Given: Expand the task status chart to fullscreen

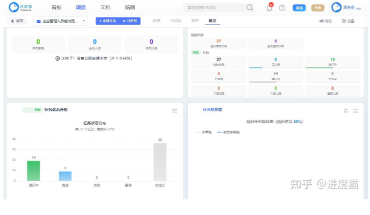Looking at the screenshot, I should point(174,111).
